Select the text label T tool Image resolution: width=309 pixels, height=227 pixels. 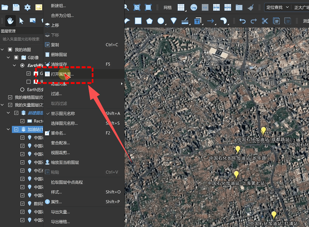point(197,21)
